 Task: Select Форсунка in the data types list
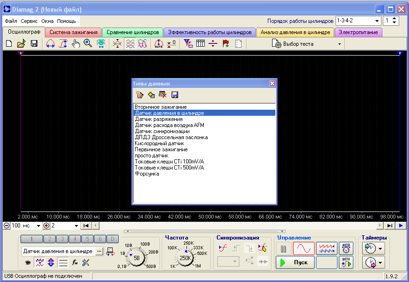click(204, 174)
